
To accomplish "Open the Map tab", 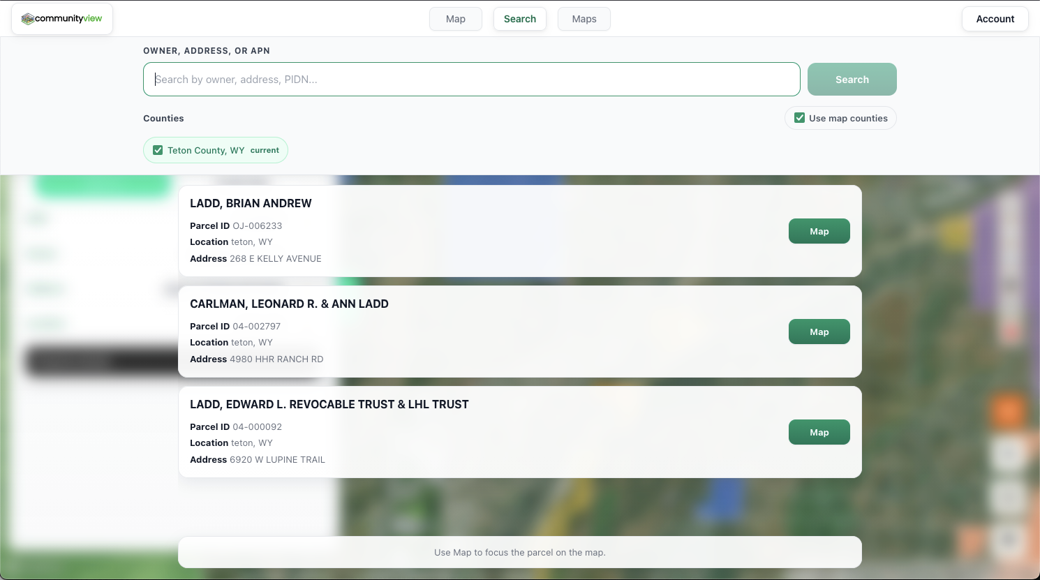I will tap(456, 19).
